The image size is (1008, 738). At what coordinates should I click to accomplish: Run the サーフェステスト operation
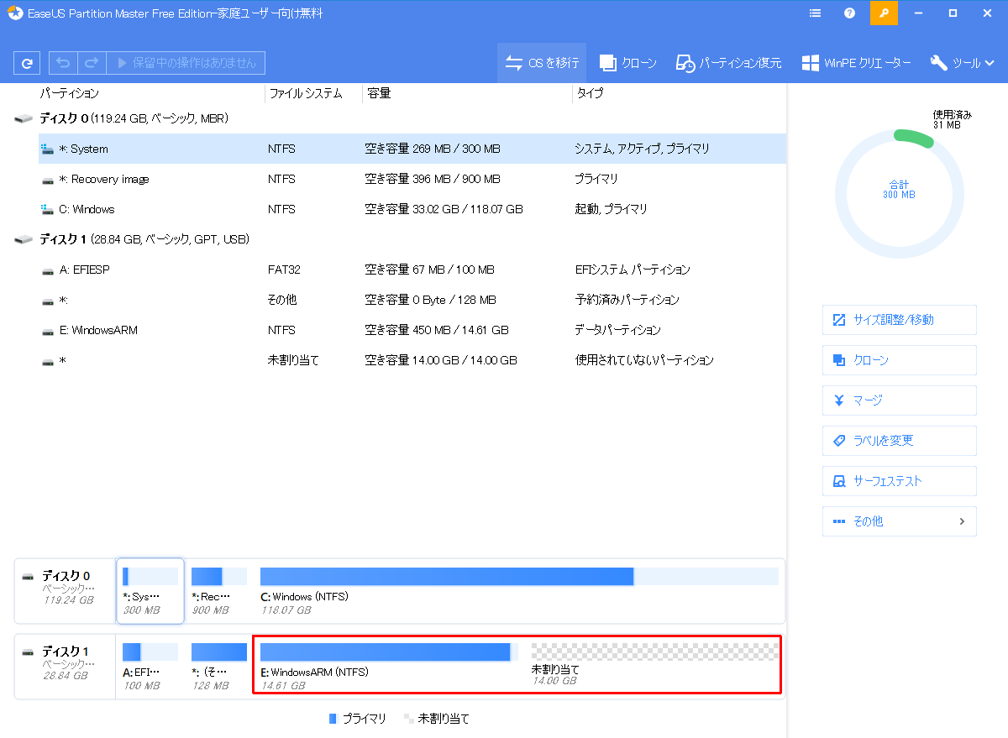tap(899, 481)
